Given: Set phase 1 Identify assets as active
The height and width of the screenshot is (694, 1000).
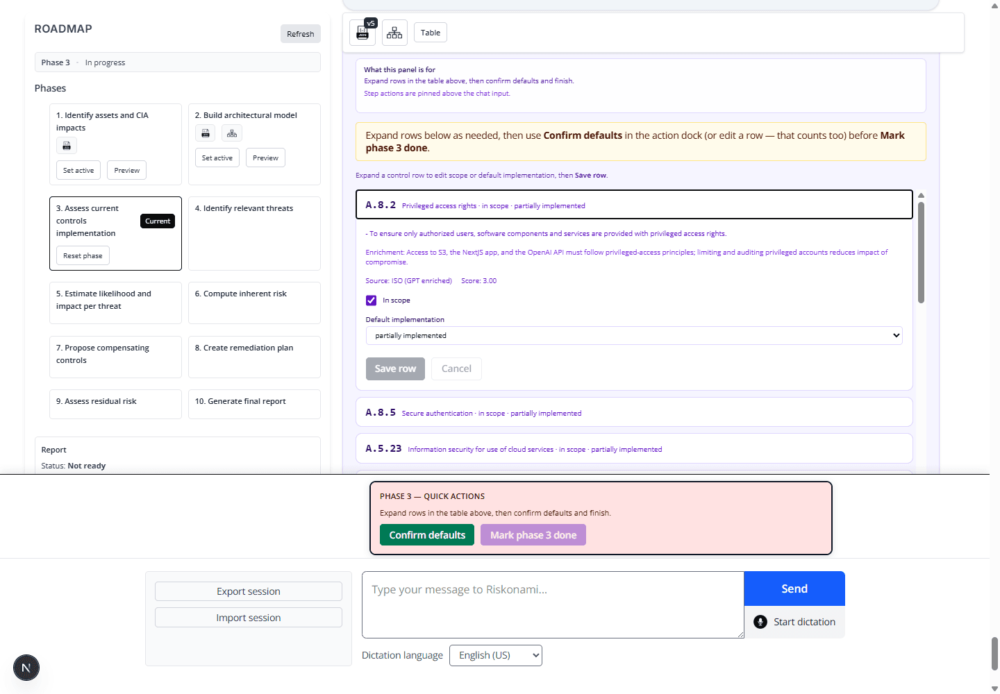Looking at the screenshot, I should pyautogui.click(x=78, y=170).
